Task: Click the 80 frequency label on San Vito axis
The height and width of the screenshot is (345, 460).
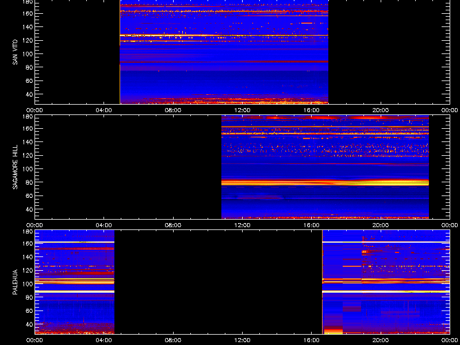Action: click(x=29, y=67)
